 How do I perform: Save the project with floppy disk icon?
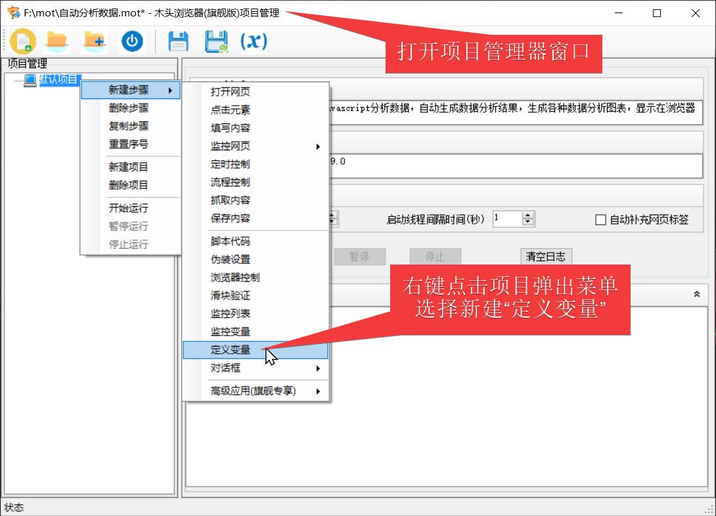pyautogui.click(x=178, y=41)
